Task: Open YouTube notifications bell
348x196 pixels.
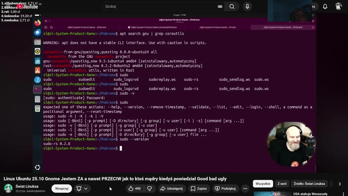Action: pyautogui.click(x=325, y=7)
